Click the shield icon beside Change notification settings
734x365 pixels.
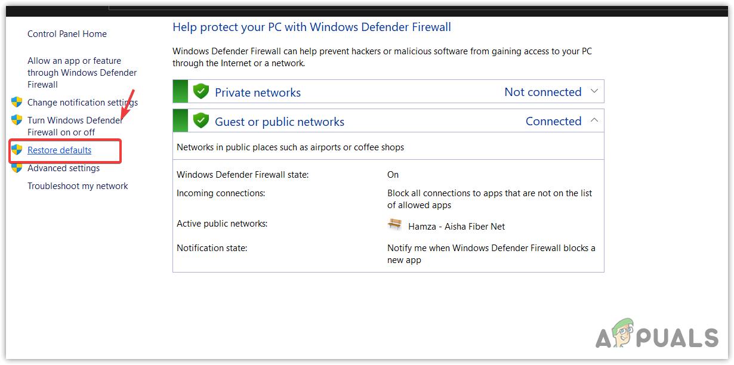17,102
